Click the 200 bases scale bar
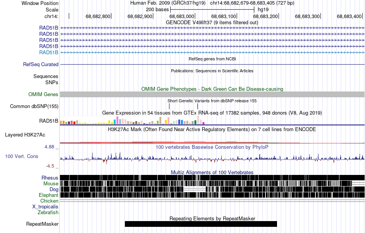 tap(212, 10)
